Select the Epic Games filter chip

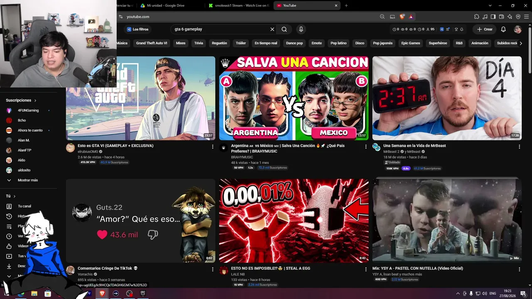click(x=411, y=43)
